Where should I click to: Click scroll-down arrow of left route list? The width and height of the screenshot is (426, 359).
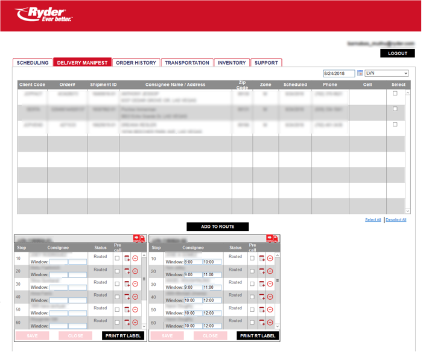144,326
